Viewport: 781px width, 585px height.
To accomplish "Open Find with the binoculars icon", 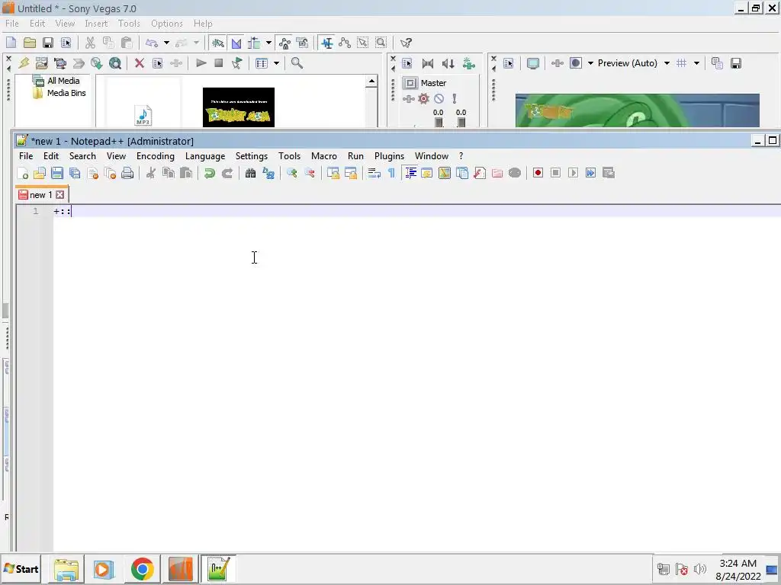I will pos(250,173).
